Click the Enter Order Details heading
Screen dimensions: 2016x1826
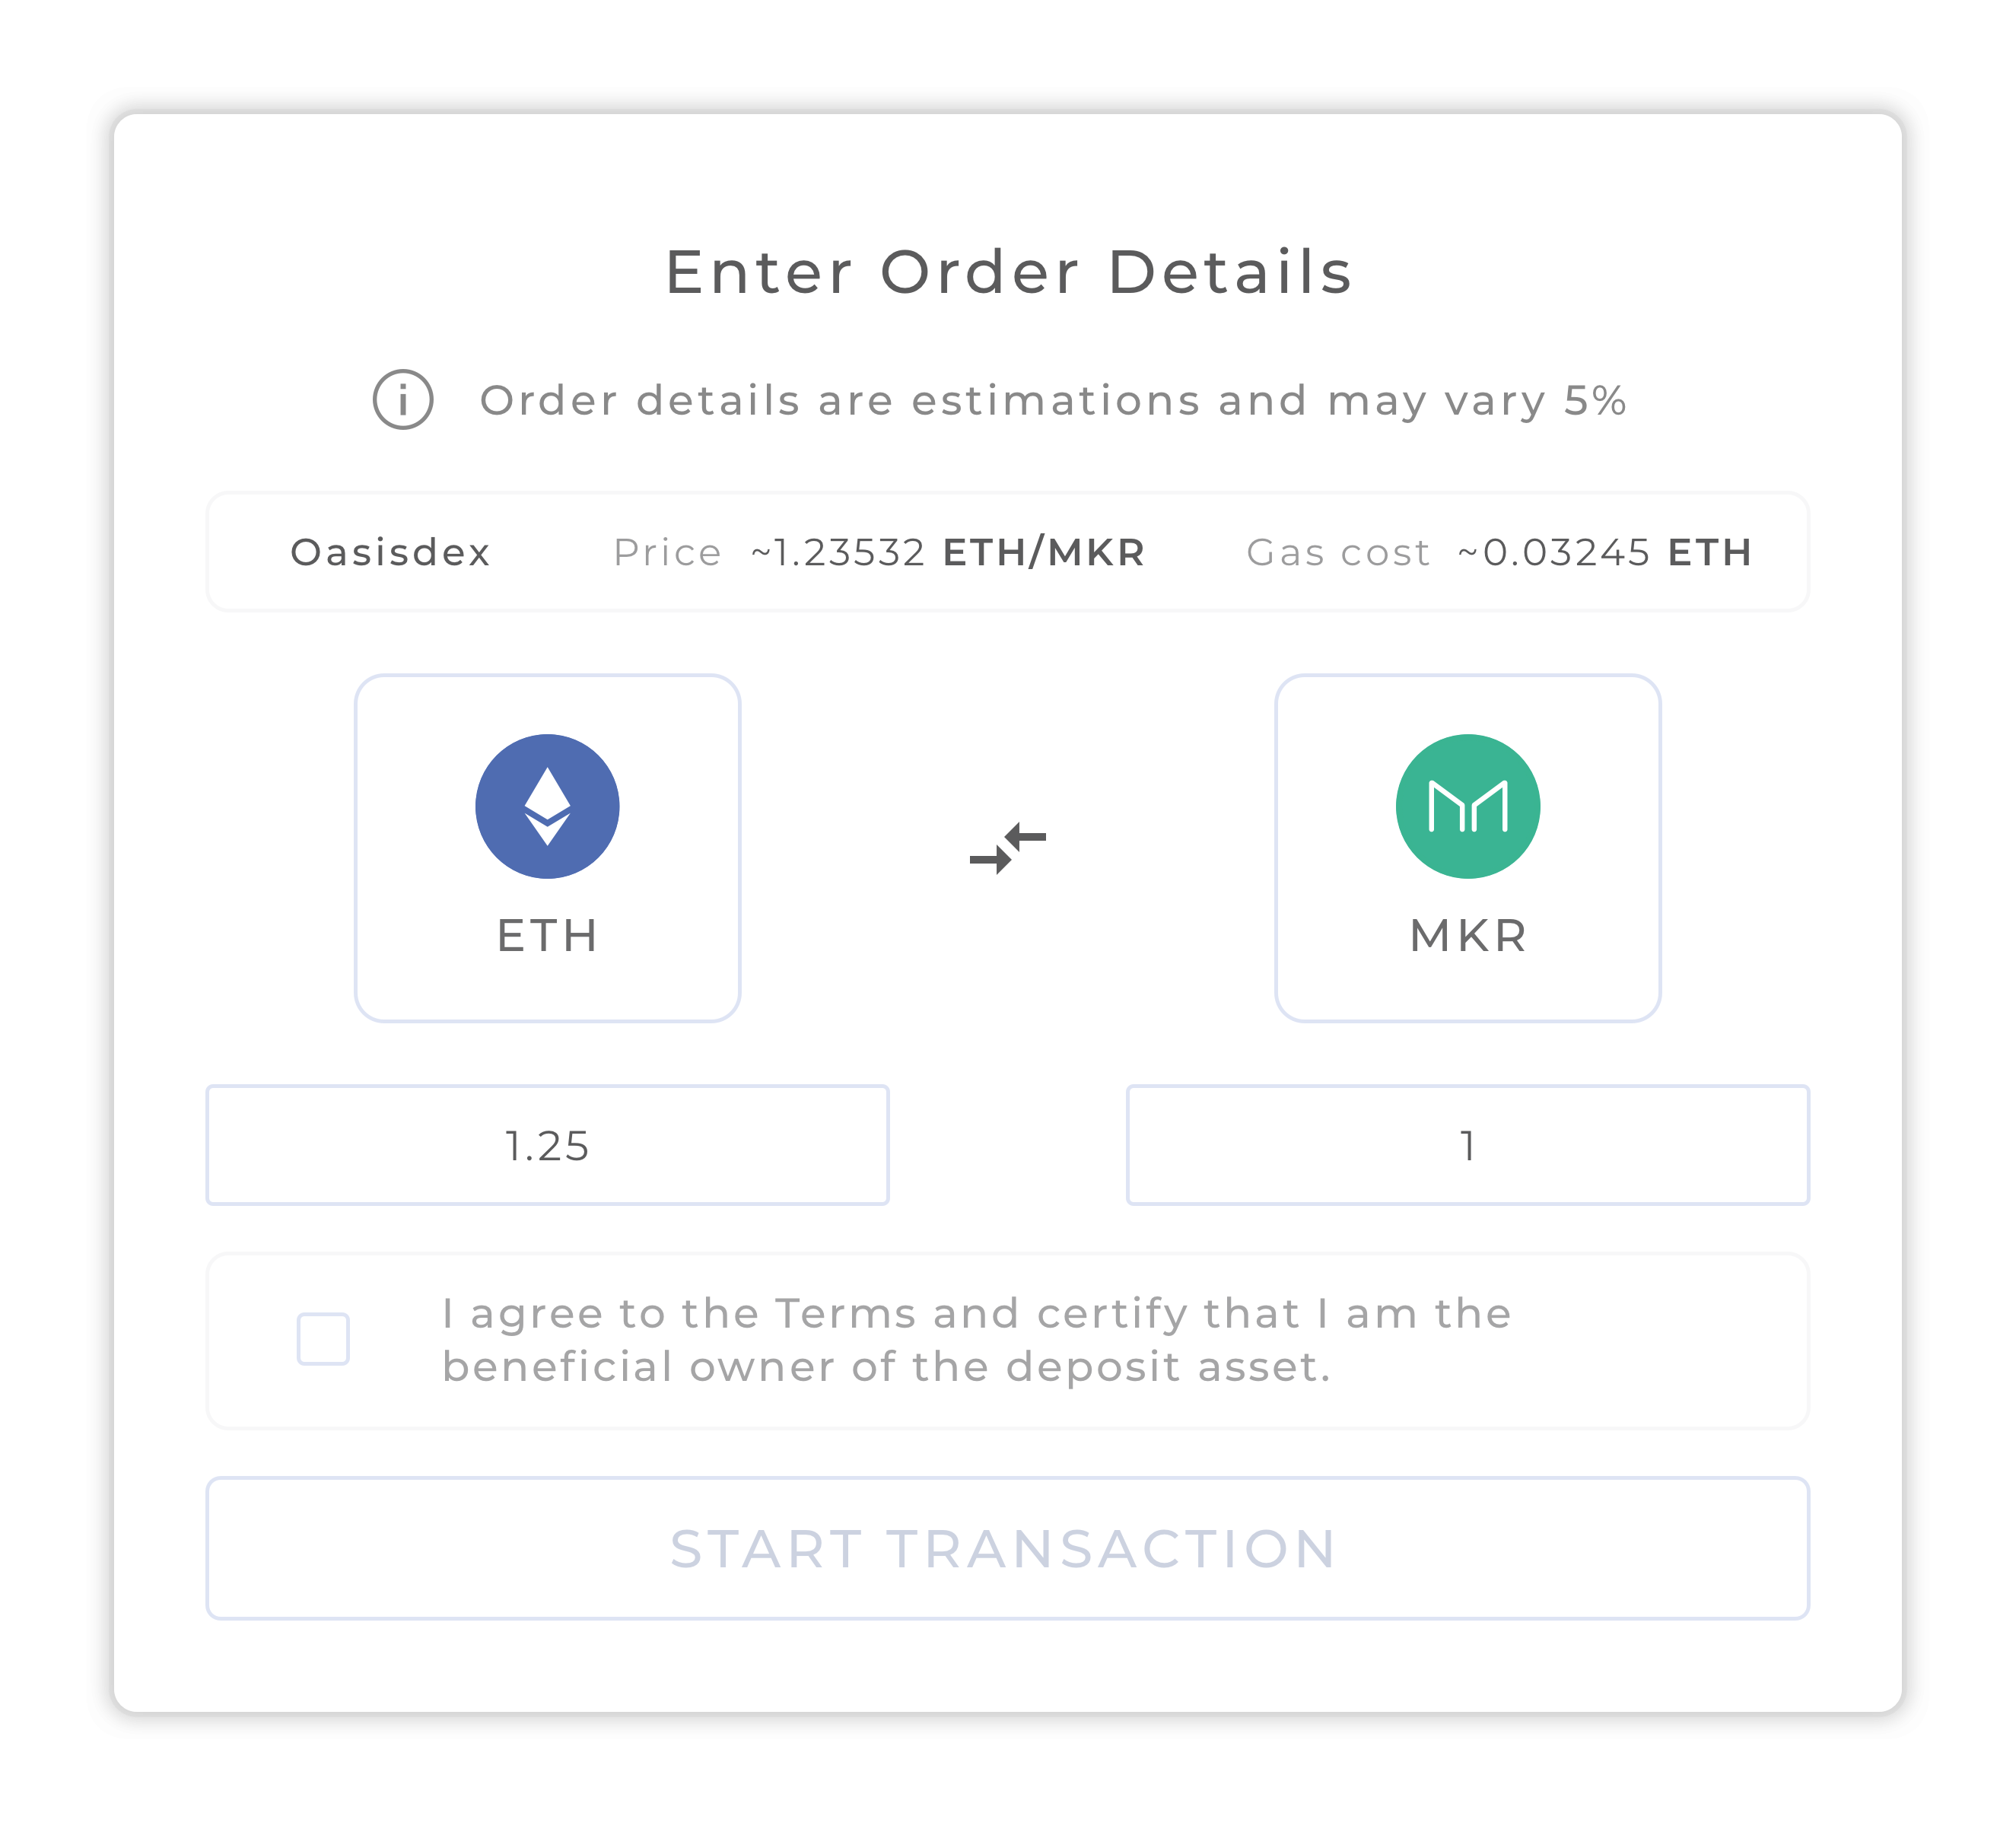coord(1008,272)
